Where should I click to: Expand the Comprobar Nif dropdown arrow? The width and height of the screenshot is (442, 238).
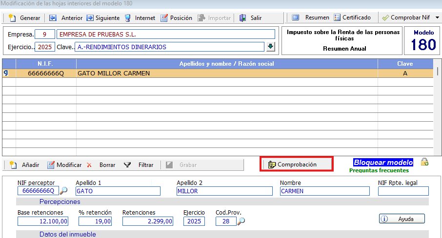point(437,18)
